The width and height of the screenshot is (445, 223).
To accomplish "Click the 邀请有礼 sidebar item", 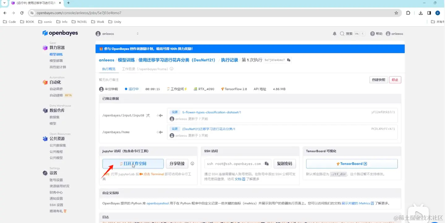I will pos(58,211).
